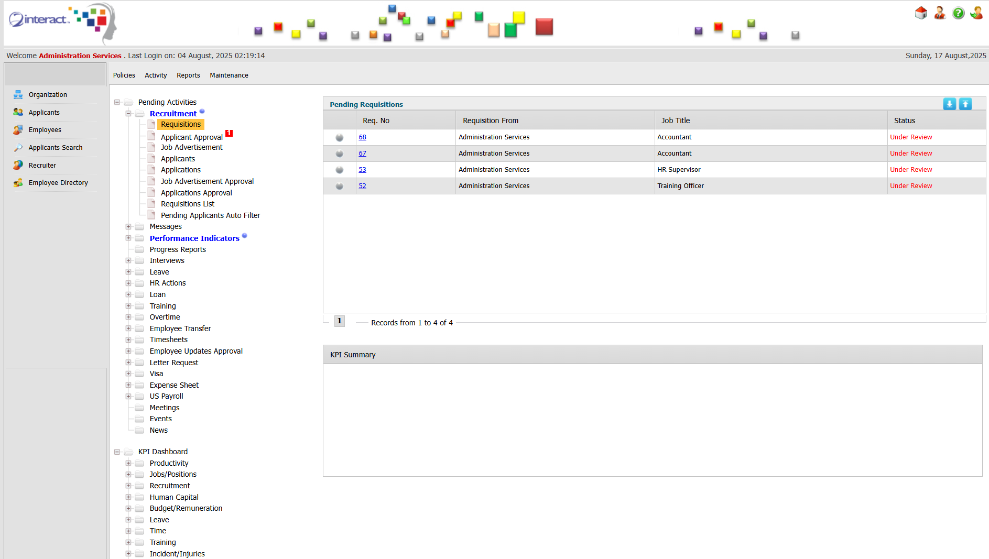Image resolution: width=989 pixels, height=559 pixels.
Task: Expand the Messages tree node
Action: click(x=128, y=226)
